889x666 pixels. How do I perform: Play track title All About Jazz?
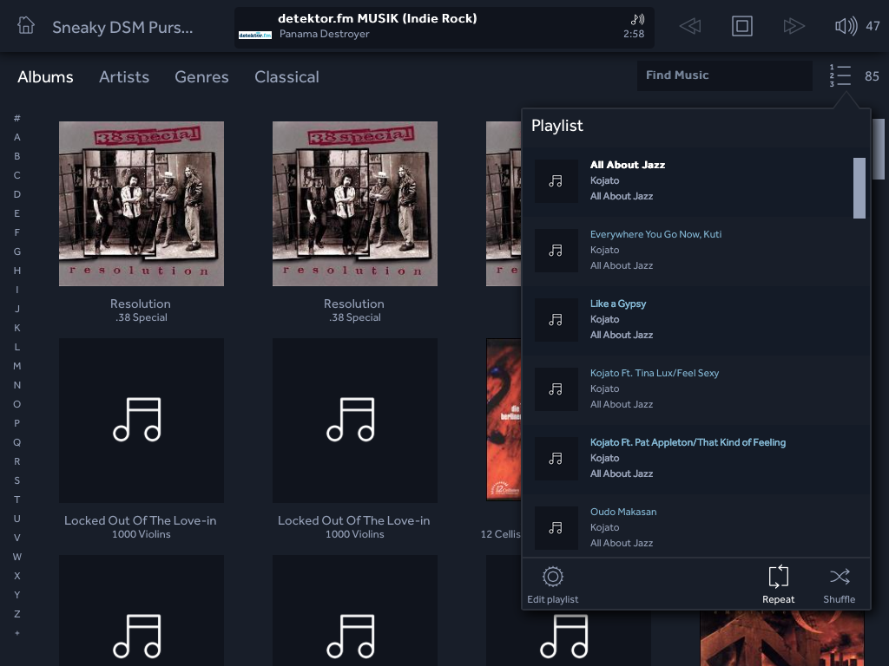[628, 165]
